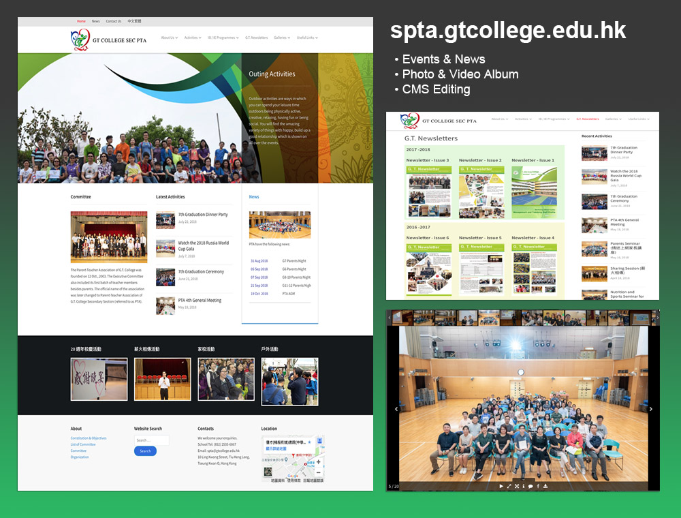Open the Galleries dropdown on homepage
Image resolution: width=681 pixels, height=518 pixels.
[x=282, y=37]
